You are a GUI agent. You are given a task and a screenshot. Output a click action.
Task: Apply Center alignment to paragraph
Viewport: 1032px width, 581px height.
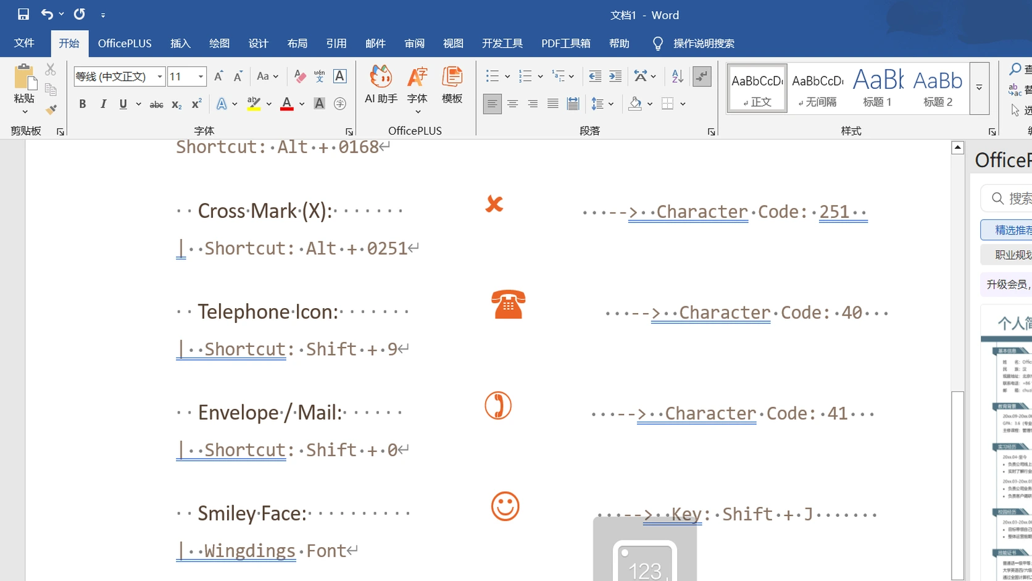coord(512,104)
